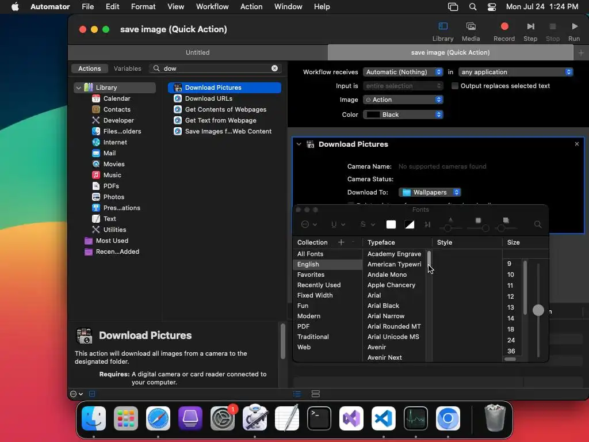Add a new tab
589x442 pixels.
click(581, 52)
